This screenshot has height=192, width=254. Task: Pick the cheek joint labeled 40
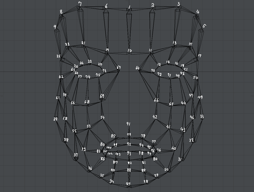click(174, 148)
